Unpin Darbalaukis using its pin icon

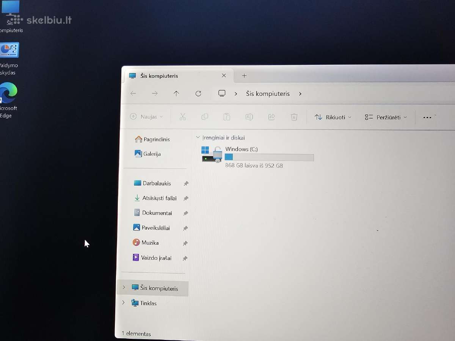tap(186, 184)
